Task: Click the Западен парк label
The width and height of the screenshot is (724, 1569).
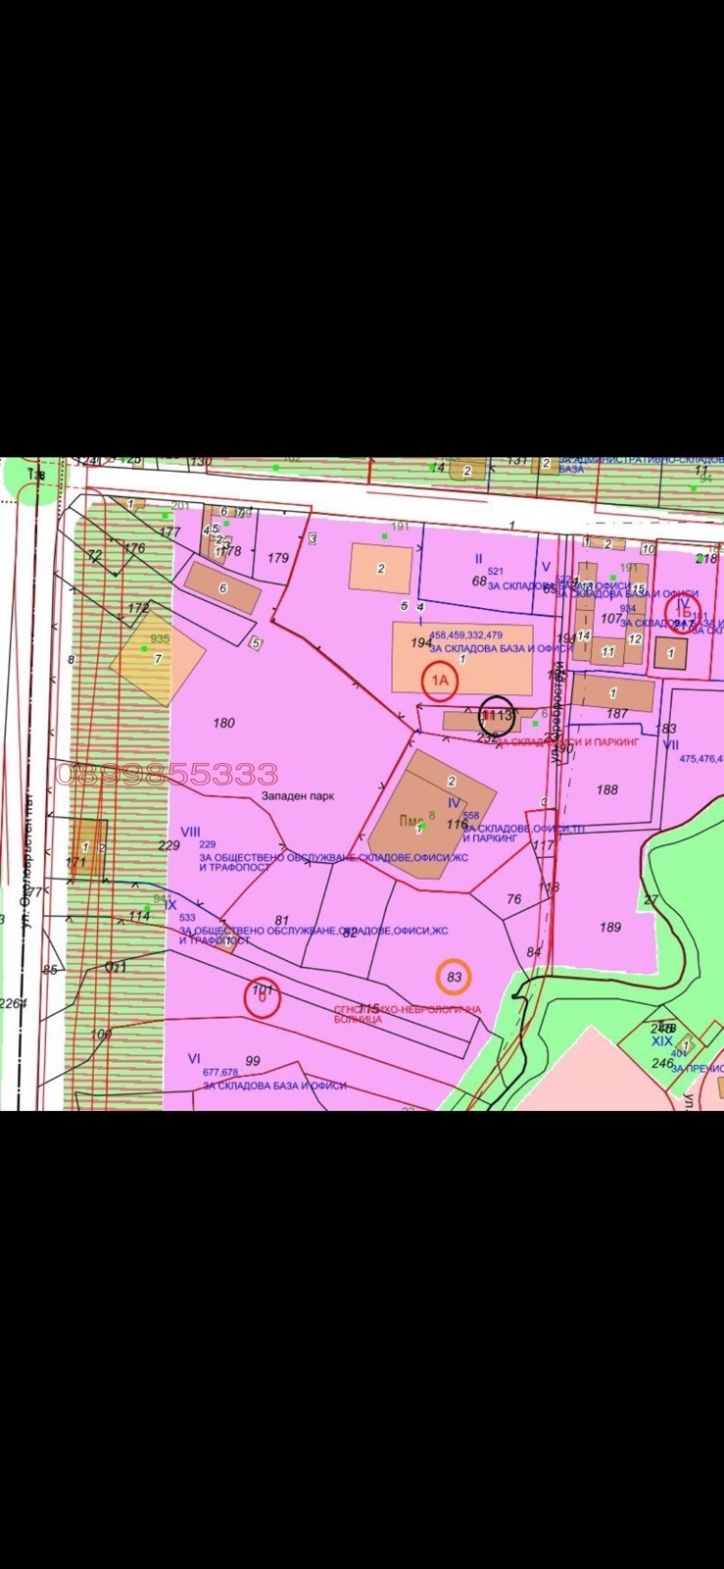Action: pyautogui.click(x=297, y=796)
